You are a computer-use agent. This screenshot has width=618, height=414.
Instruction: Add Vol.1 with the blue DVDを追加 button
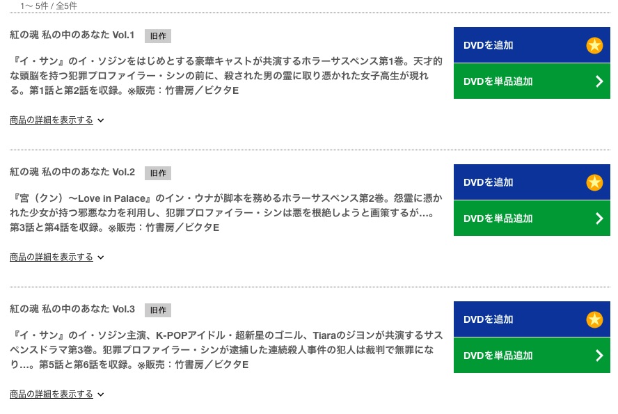(532, 45)
